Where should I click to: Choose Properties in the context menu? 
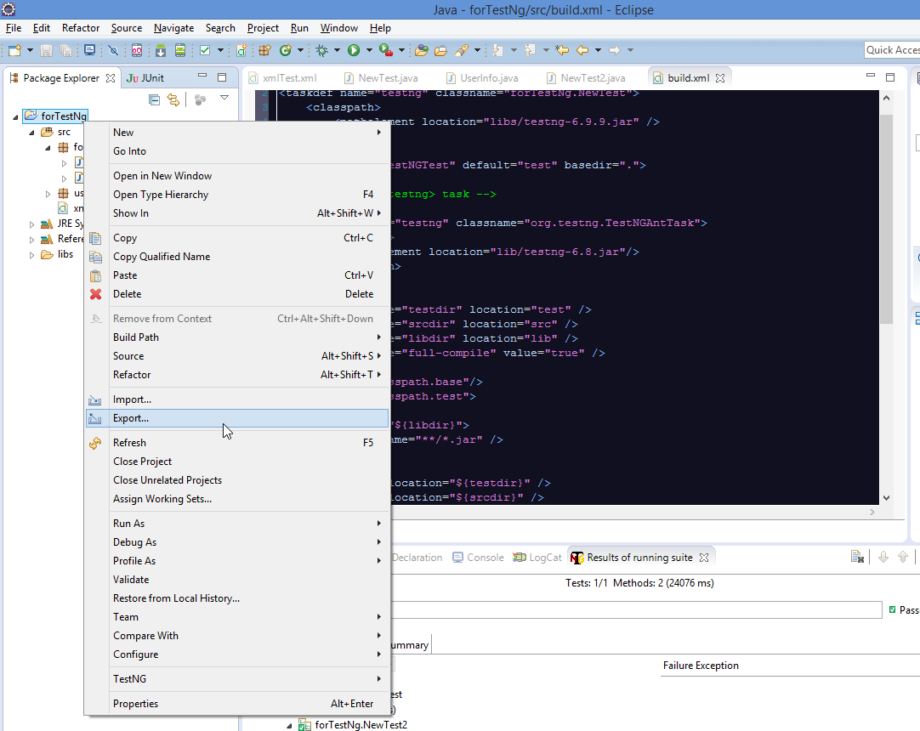click(237, 704)
